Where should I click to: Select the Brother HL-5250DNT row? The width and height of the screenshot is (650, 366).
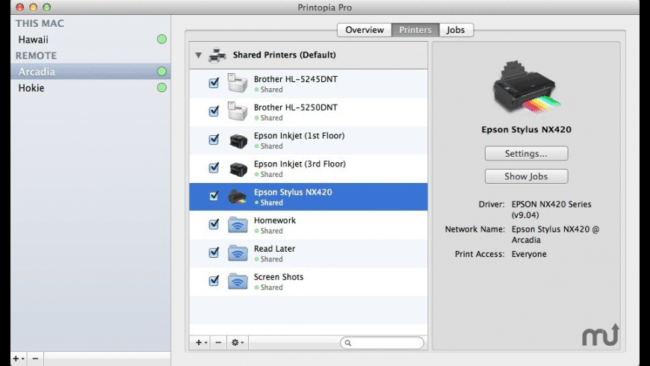[x=309, y=112]
